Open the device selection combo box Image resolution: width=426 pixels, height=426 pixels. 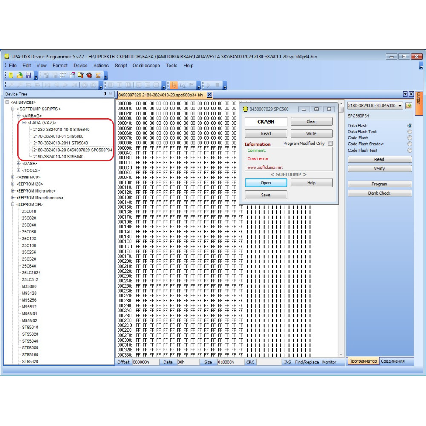(375, 106)
